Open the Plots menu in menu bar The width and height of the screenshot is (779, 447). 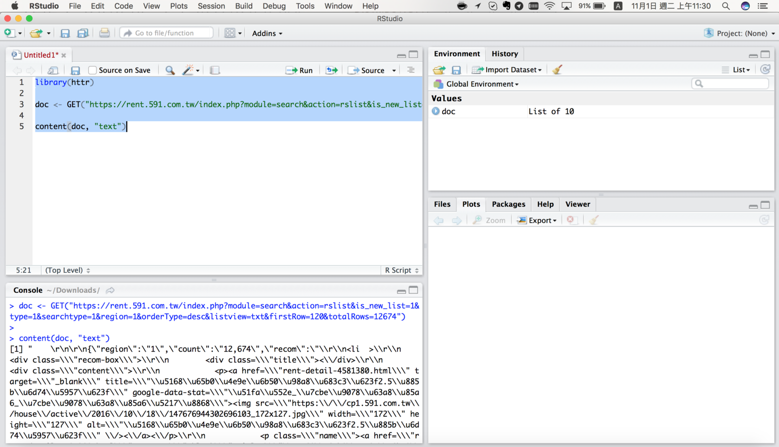click(178, 6)
